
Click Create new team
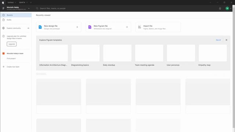pyautogui.click(x=13, y=67)
